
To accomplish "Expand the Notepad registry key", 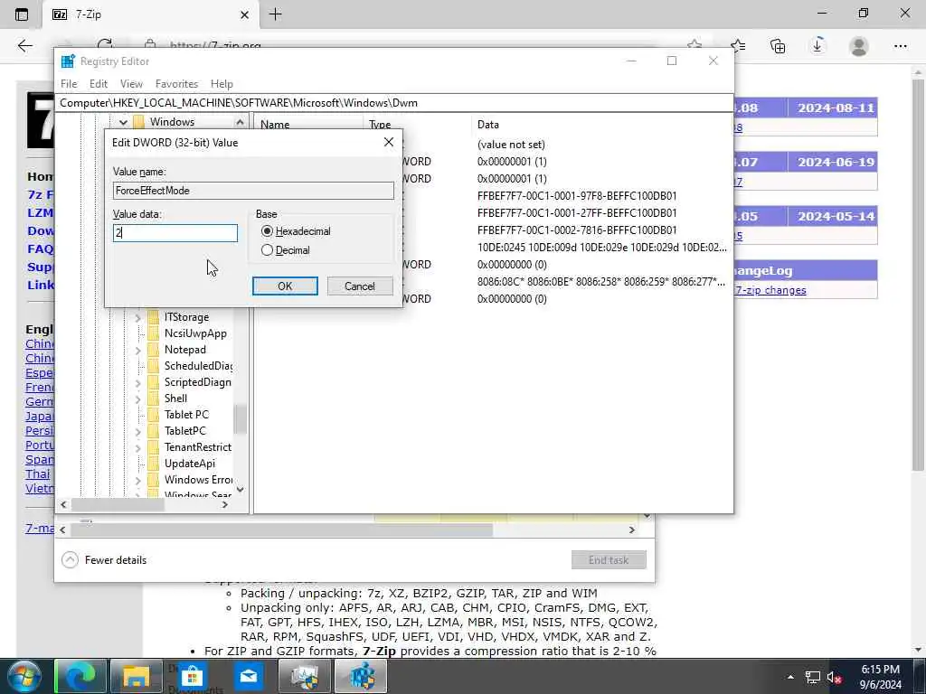I will 137,350.
